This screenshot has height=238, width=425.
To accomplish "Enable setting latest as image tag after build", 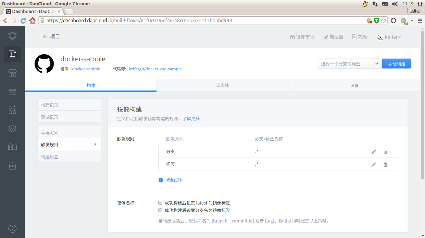I will (x=160, y=203).
